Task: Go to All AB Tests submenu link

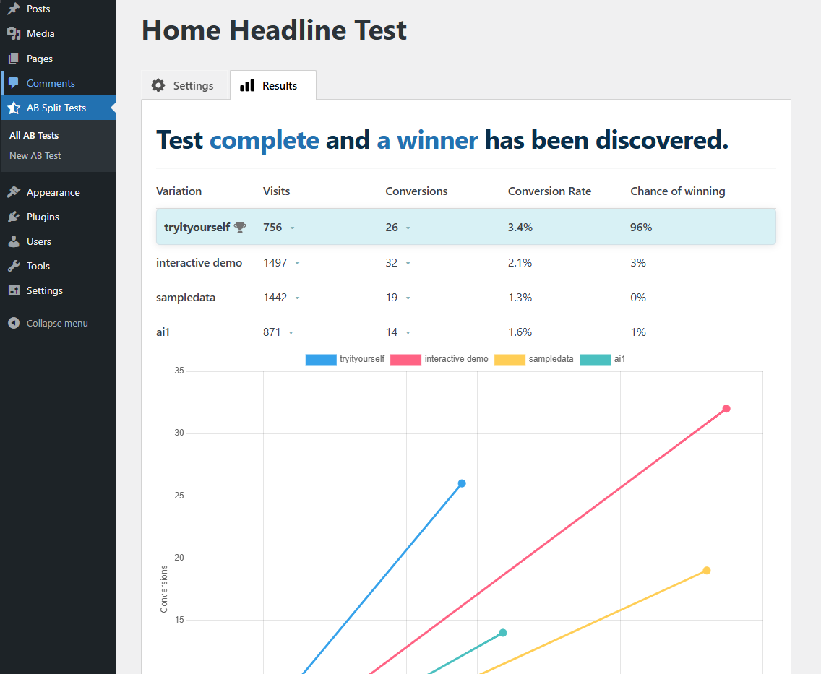Action: pos(34,135)
